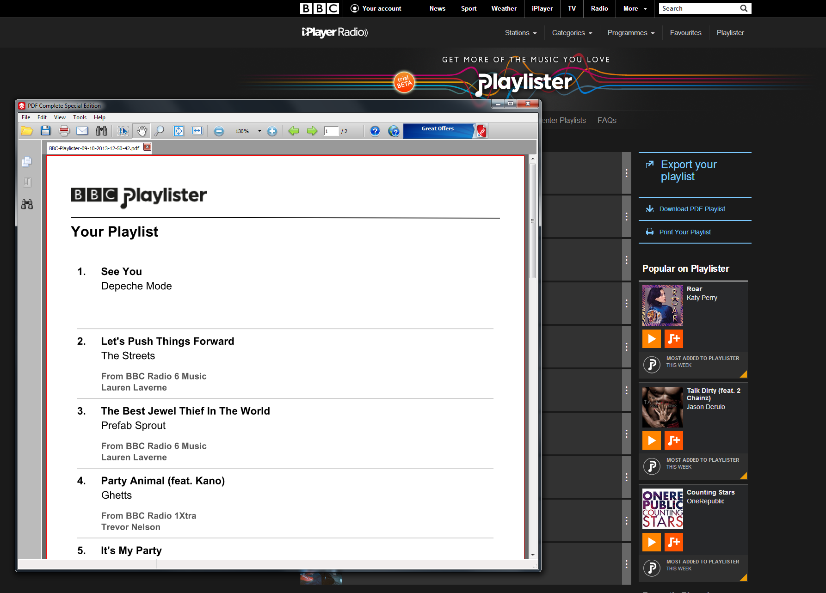This screenshot has width=826, height=593.
Task: Open the Tools menu
Action: 80,117
